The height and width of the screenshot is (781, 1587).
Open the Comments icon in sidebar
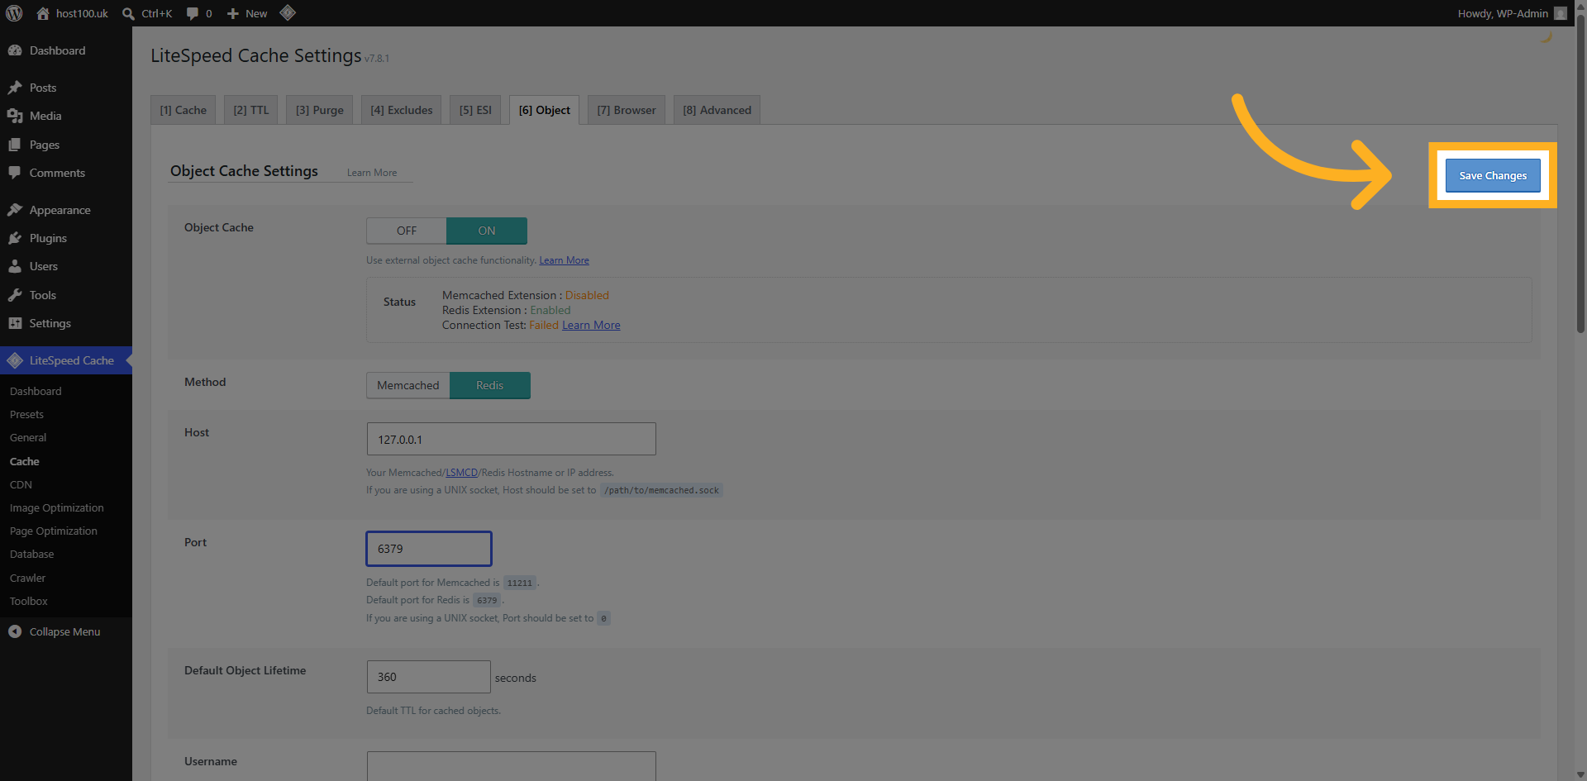(15, 173)
